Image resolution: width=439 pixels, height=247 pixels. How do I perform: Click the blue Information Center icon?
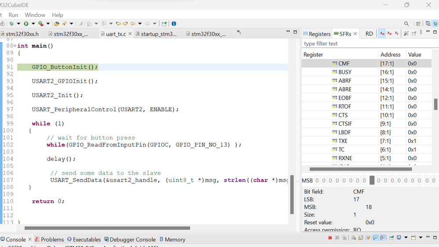tap(174, 24)
